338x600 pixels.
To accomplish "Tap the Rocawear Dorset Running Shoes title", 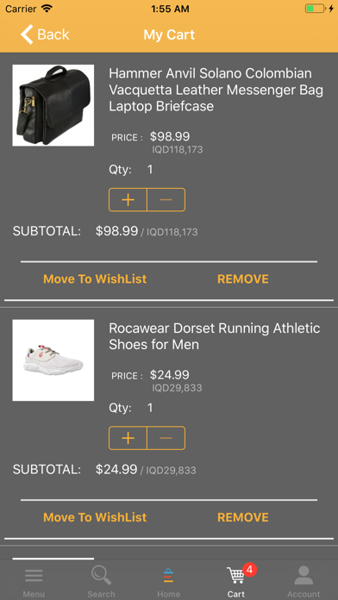I will click(x=215, y=336).
